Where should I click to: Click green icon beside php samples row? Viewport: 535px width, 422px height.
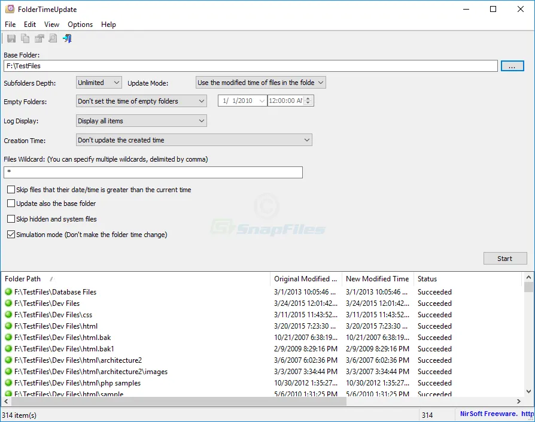(x=8, y=382)
